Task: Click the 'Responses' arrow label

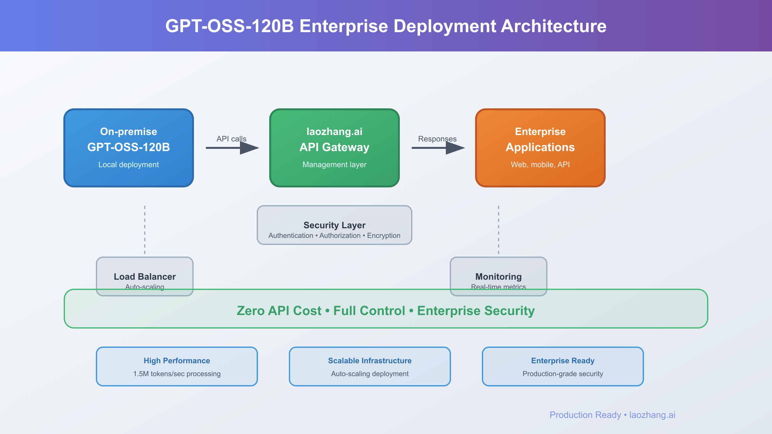Action: coord(437,139)
